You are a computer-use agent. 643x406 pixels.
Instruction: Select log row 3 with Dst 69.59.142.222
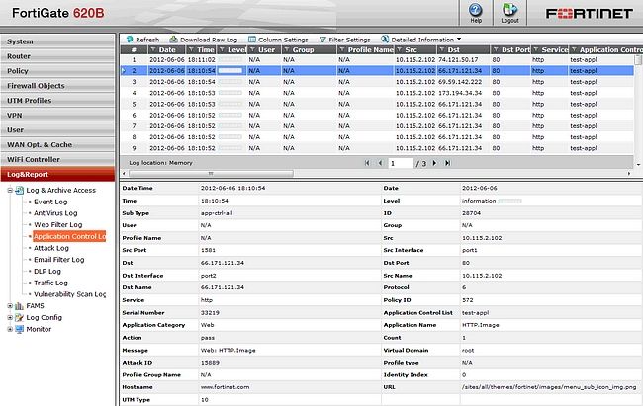click(x=377, y=82)
